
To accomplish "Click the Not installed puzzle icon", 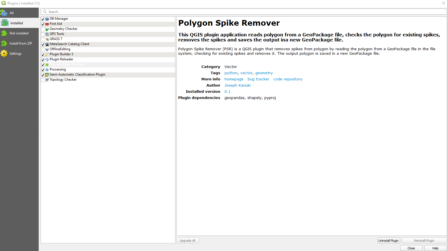I will coord(4,33).
